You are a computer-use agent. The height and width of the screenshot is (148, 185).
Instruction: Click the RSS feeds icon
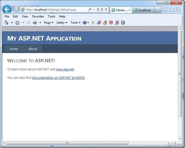[x=17, y=23]
